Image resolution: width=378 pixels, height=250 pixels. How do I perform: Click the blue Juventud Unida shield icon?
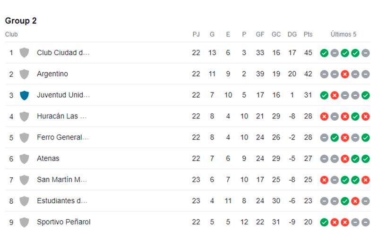pos(24,95)
